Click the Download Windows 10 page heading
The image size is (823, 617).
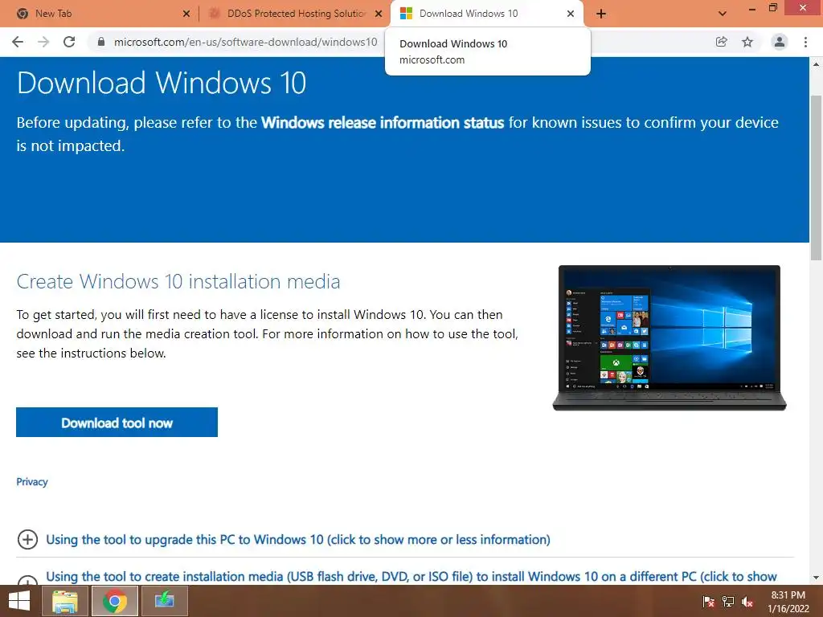coord(161,83)
